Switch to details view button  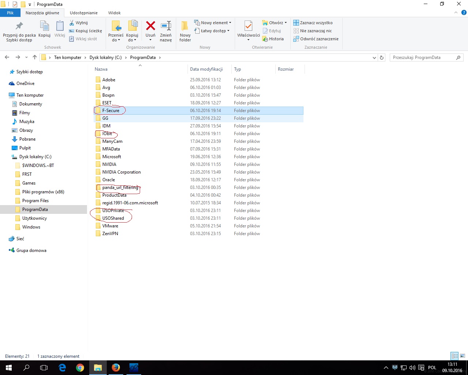pyautogui.click(x=454, y=356)
